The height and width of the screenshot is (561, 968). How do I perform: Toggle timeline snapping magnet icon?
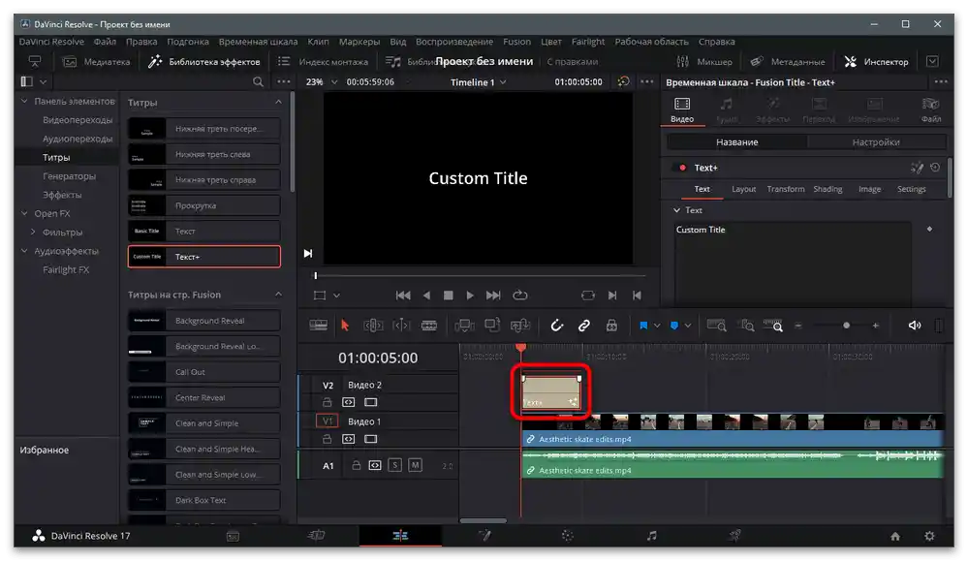coord(557,326)
